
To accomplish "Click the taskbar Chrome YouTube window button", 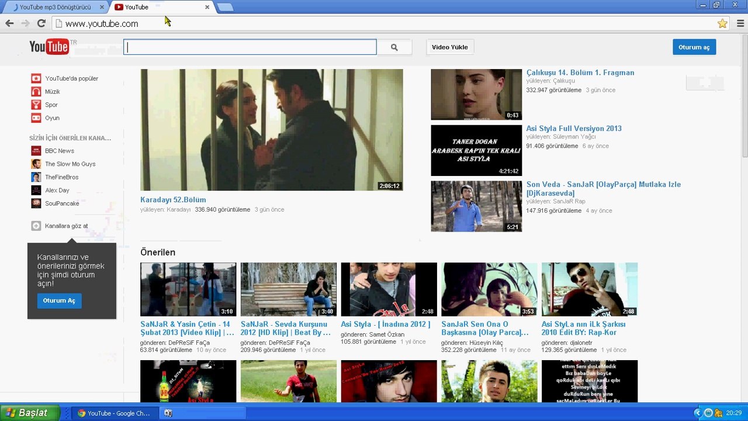I will pyautogui.click(x=115, y=413).
